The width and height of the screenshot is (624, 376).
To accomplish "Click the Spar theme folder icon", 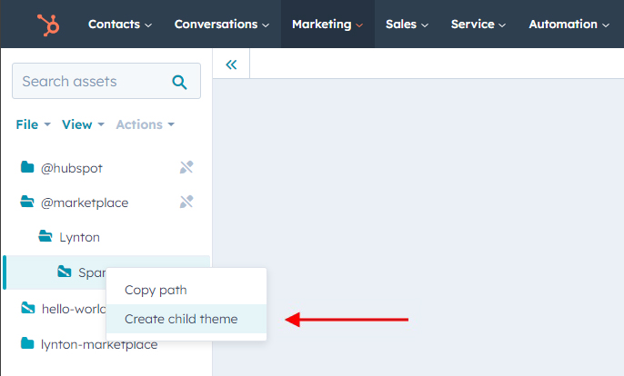I will tap(64, 272).
